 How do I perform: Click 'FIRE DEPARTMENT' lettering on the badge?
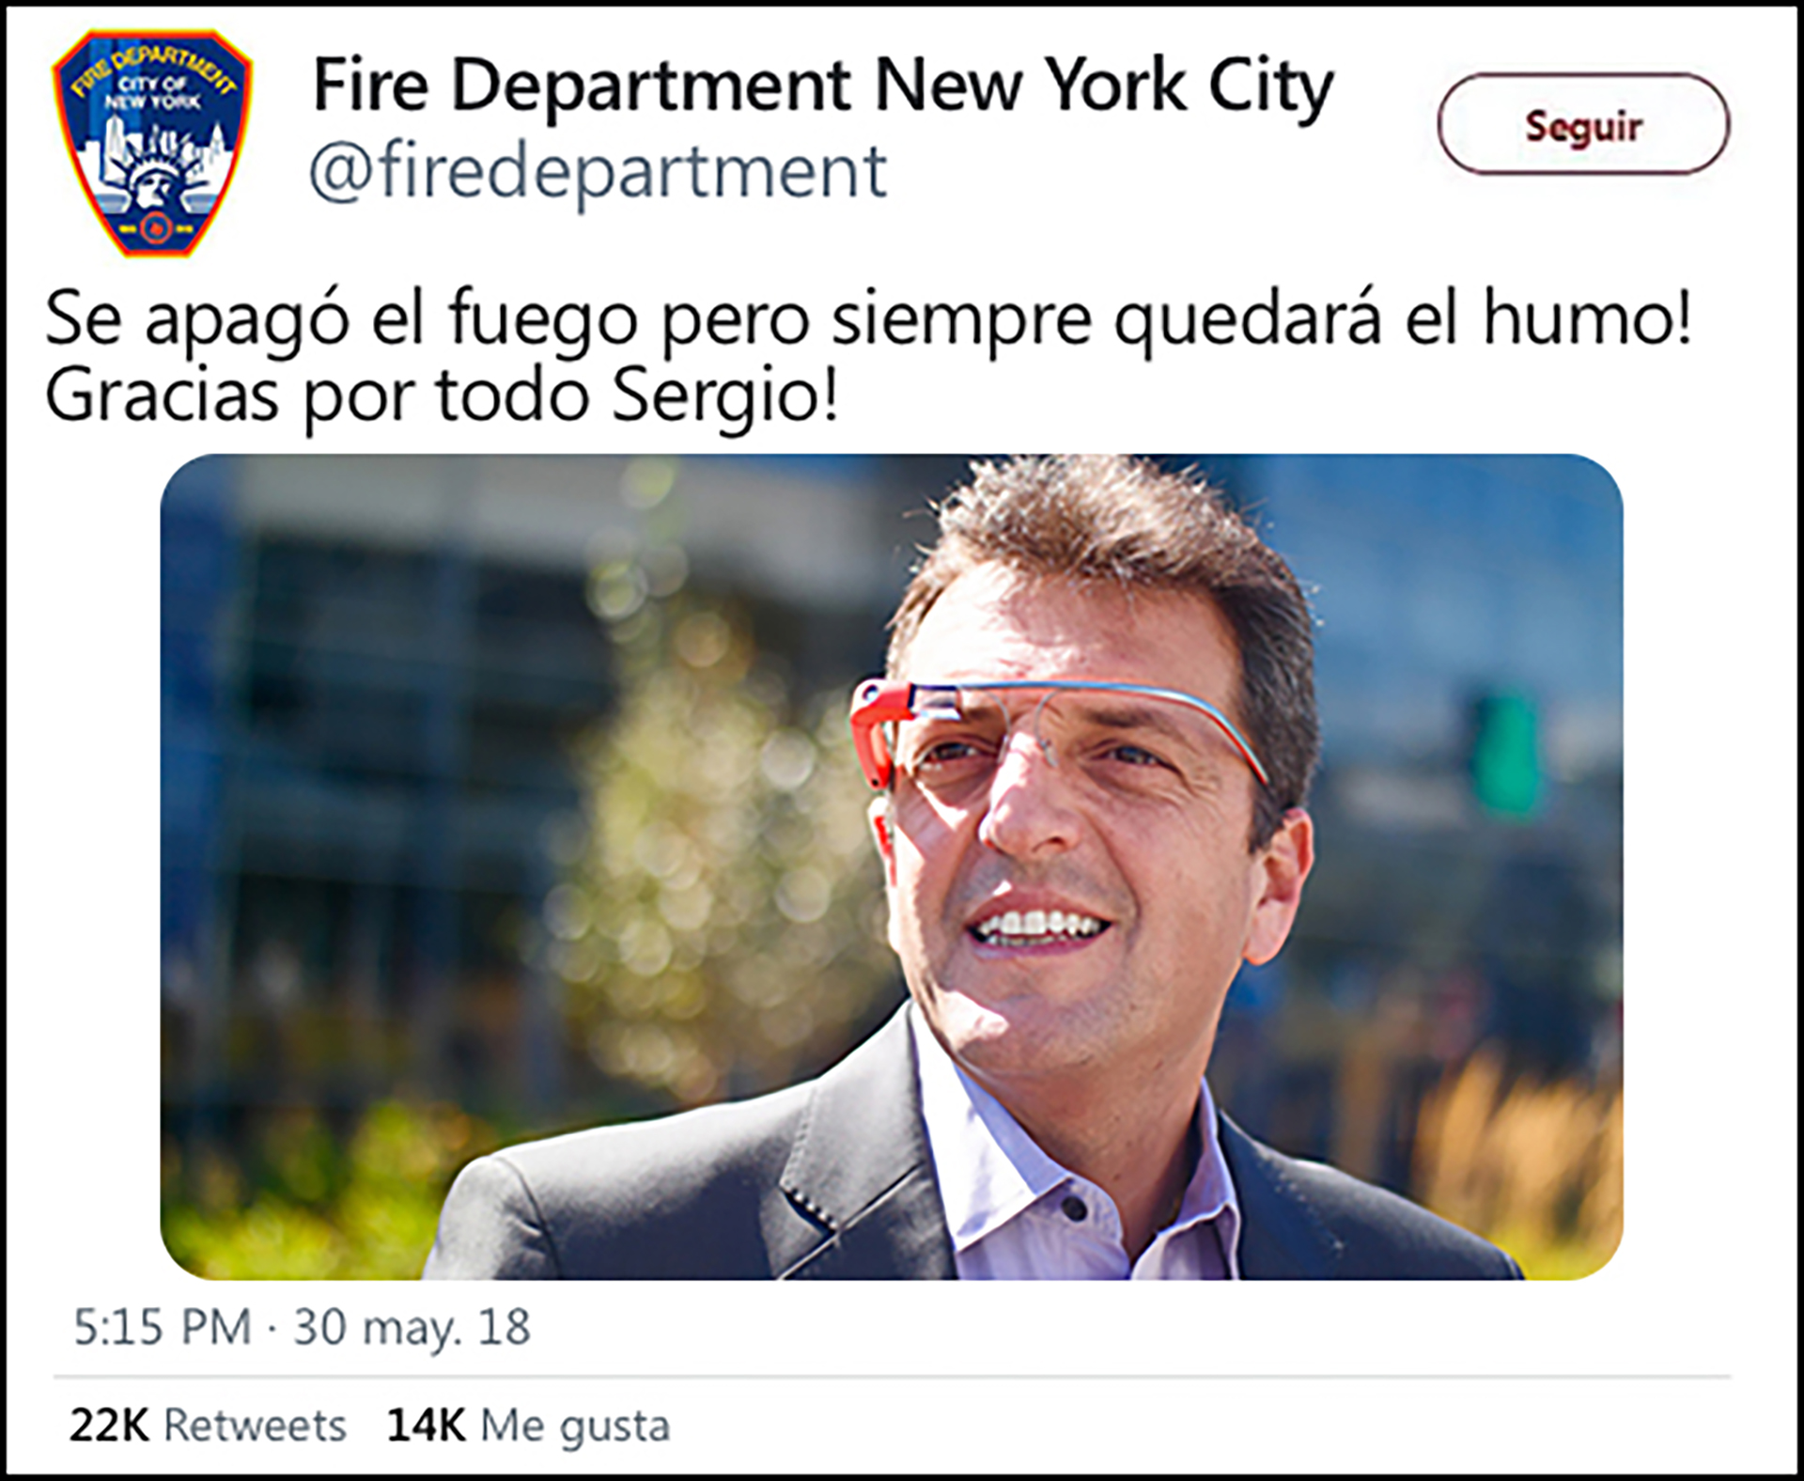click(153, 68)
